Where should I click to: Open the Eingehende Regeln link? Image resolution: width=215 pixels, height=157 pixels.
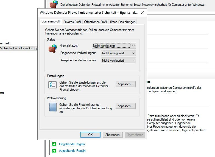(72, 144)
